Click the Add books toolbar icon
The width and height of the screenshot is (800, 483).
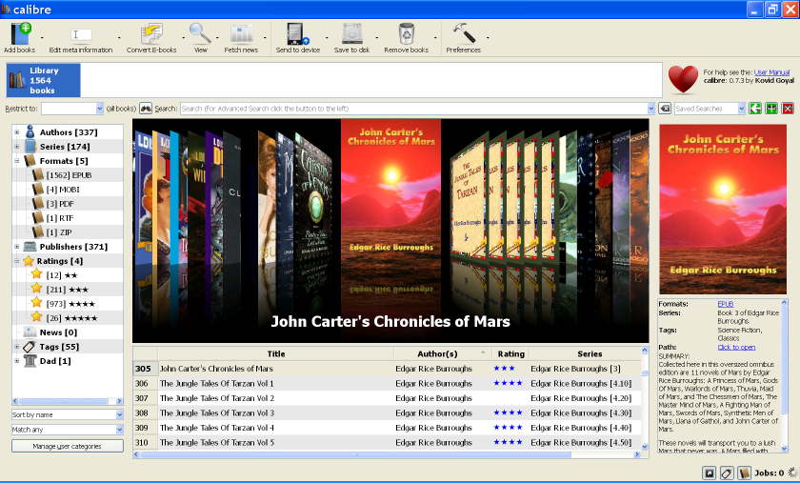pyautogui.click(x=19, y=33)
